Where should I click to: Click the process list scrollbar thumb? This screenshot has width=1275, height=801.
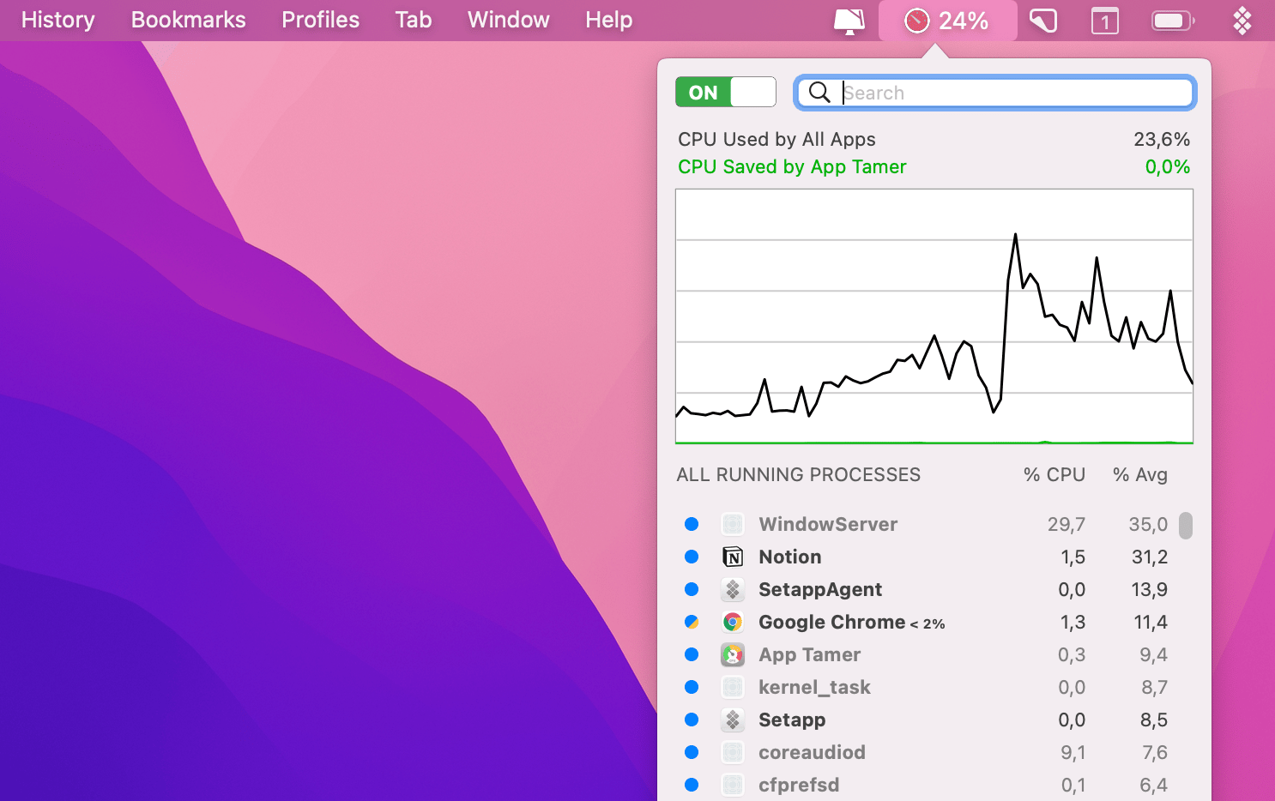(1186, 525)
